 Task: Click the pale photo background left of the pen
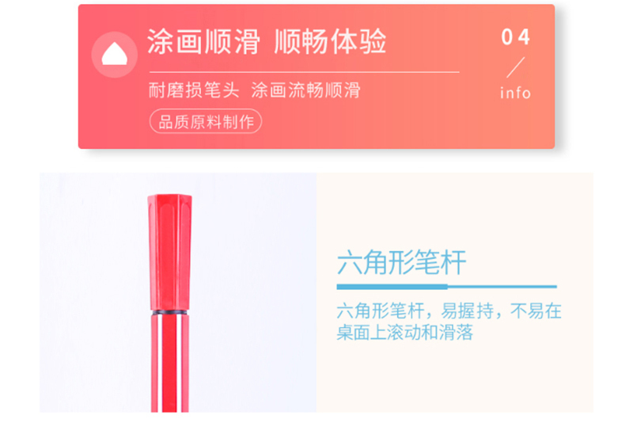93,292
